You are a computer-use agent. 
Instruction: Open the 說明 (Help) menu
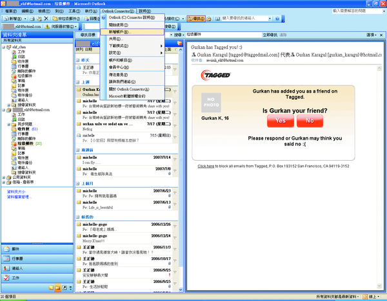145,11
